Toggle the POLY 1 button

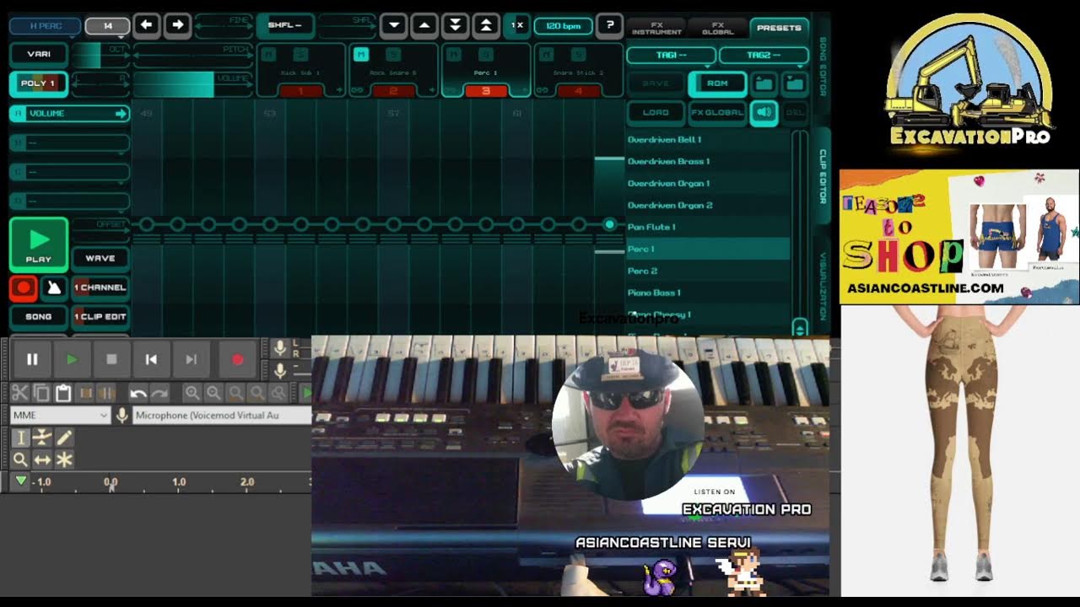coord(39,83)
